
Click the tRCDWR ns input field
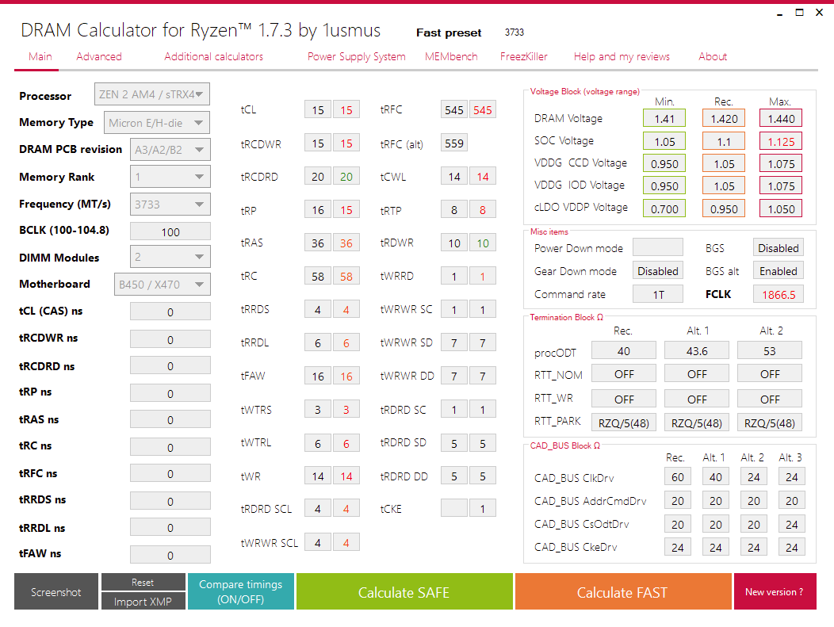coord(170,339)
